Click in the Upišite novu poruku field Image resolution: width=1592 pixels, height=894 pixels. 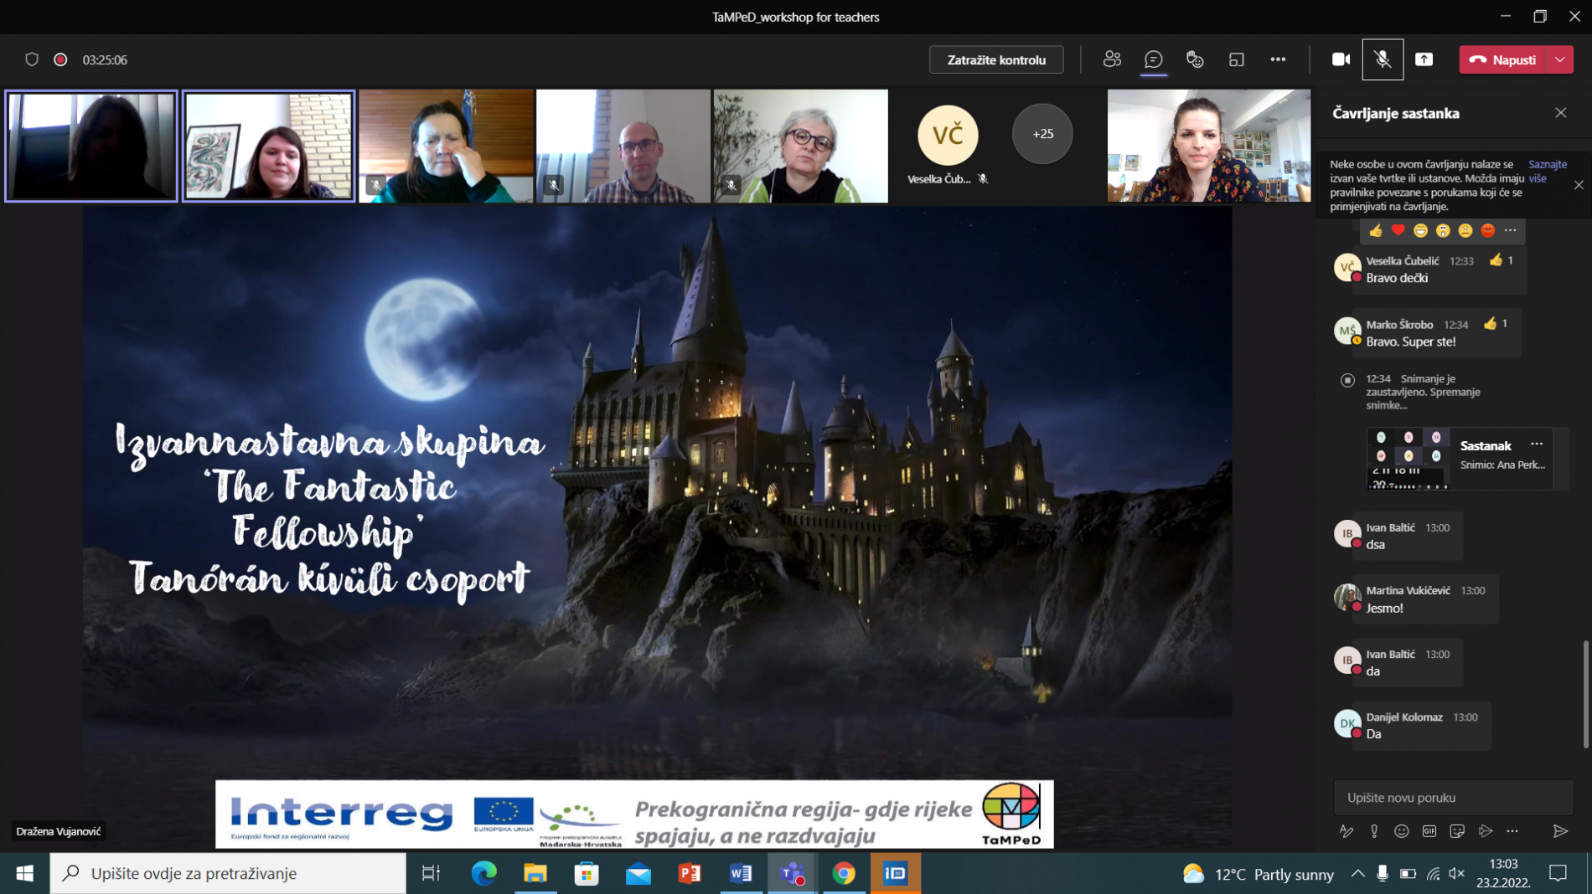tap(1453, 798)
